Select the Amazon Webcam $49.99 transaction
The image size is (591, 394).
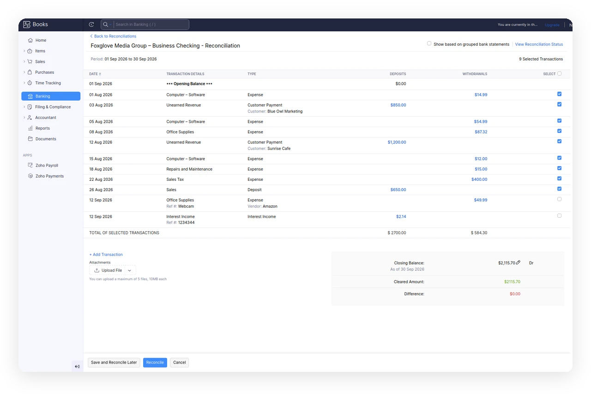[560, 199]
